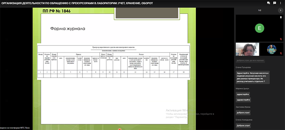
Task: Unpin participant E using pin icon
Action: pos(281,17)
